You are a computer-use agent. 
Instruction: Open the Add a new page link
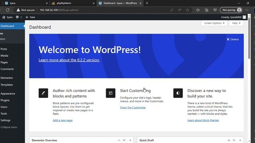pos(63,120)
